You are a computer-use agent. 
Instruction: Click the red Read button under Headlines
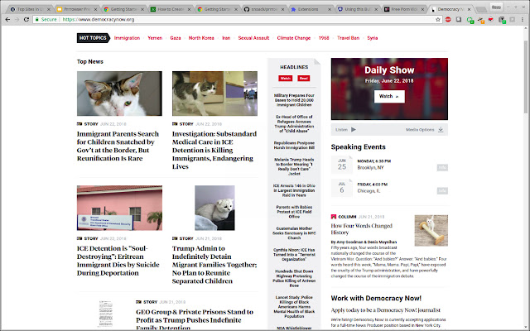304,79
